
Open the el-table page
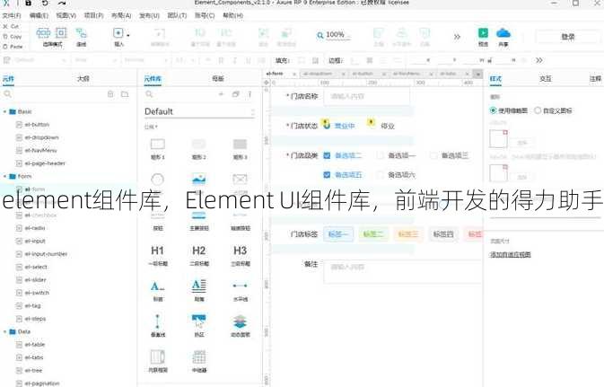click(35, 344)
